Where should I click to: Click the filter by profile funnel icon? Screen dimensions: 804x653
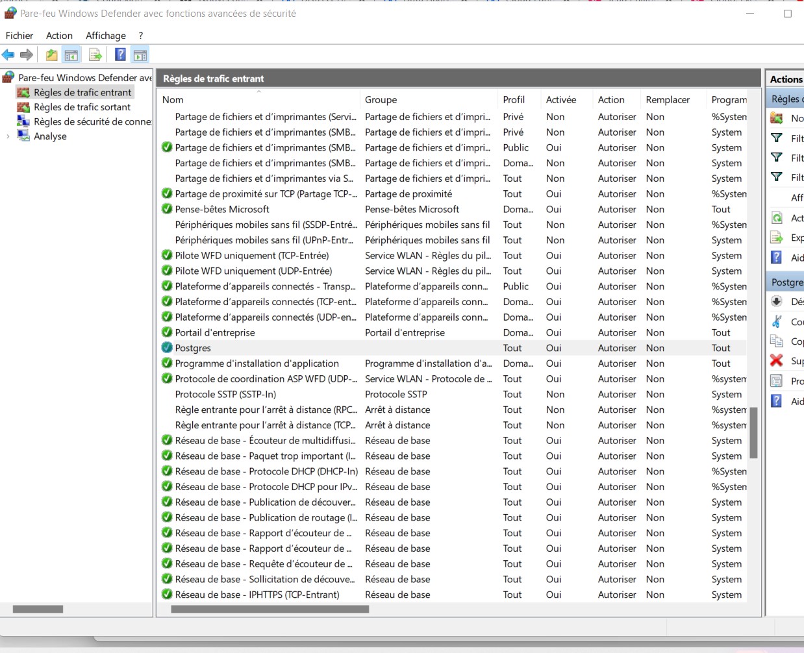pos(777,138)
